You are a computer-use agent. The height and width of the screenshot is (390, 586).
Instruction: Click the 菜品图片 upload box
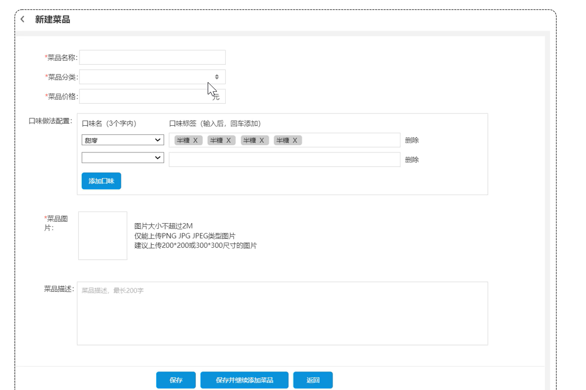103,236
